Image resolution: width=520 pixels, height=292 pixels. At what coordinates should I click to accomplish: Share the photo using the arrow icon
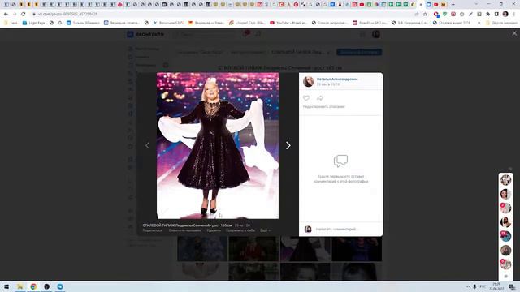click(320, 98)
